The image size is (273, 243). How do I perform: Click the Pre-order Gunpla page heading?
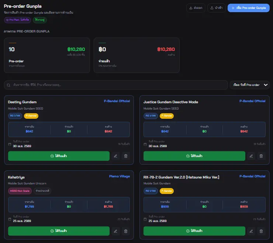point(23,6)
